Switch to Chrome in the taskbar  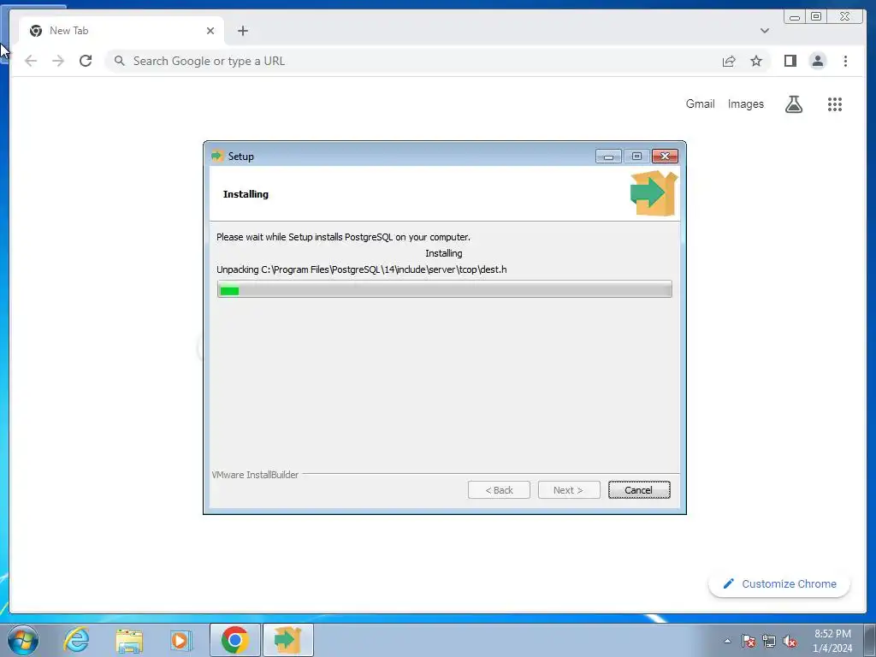234,640
